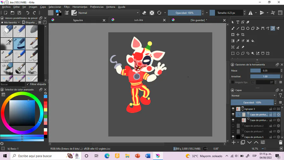284x160 pixels.
Task: Toggle preserve alpha checkerboard button
Action: [152, 13]
